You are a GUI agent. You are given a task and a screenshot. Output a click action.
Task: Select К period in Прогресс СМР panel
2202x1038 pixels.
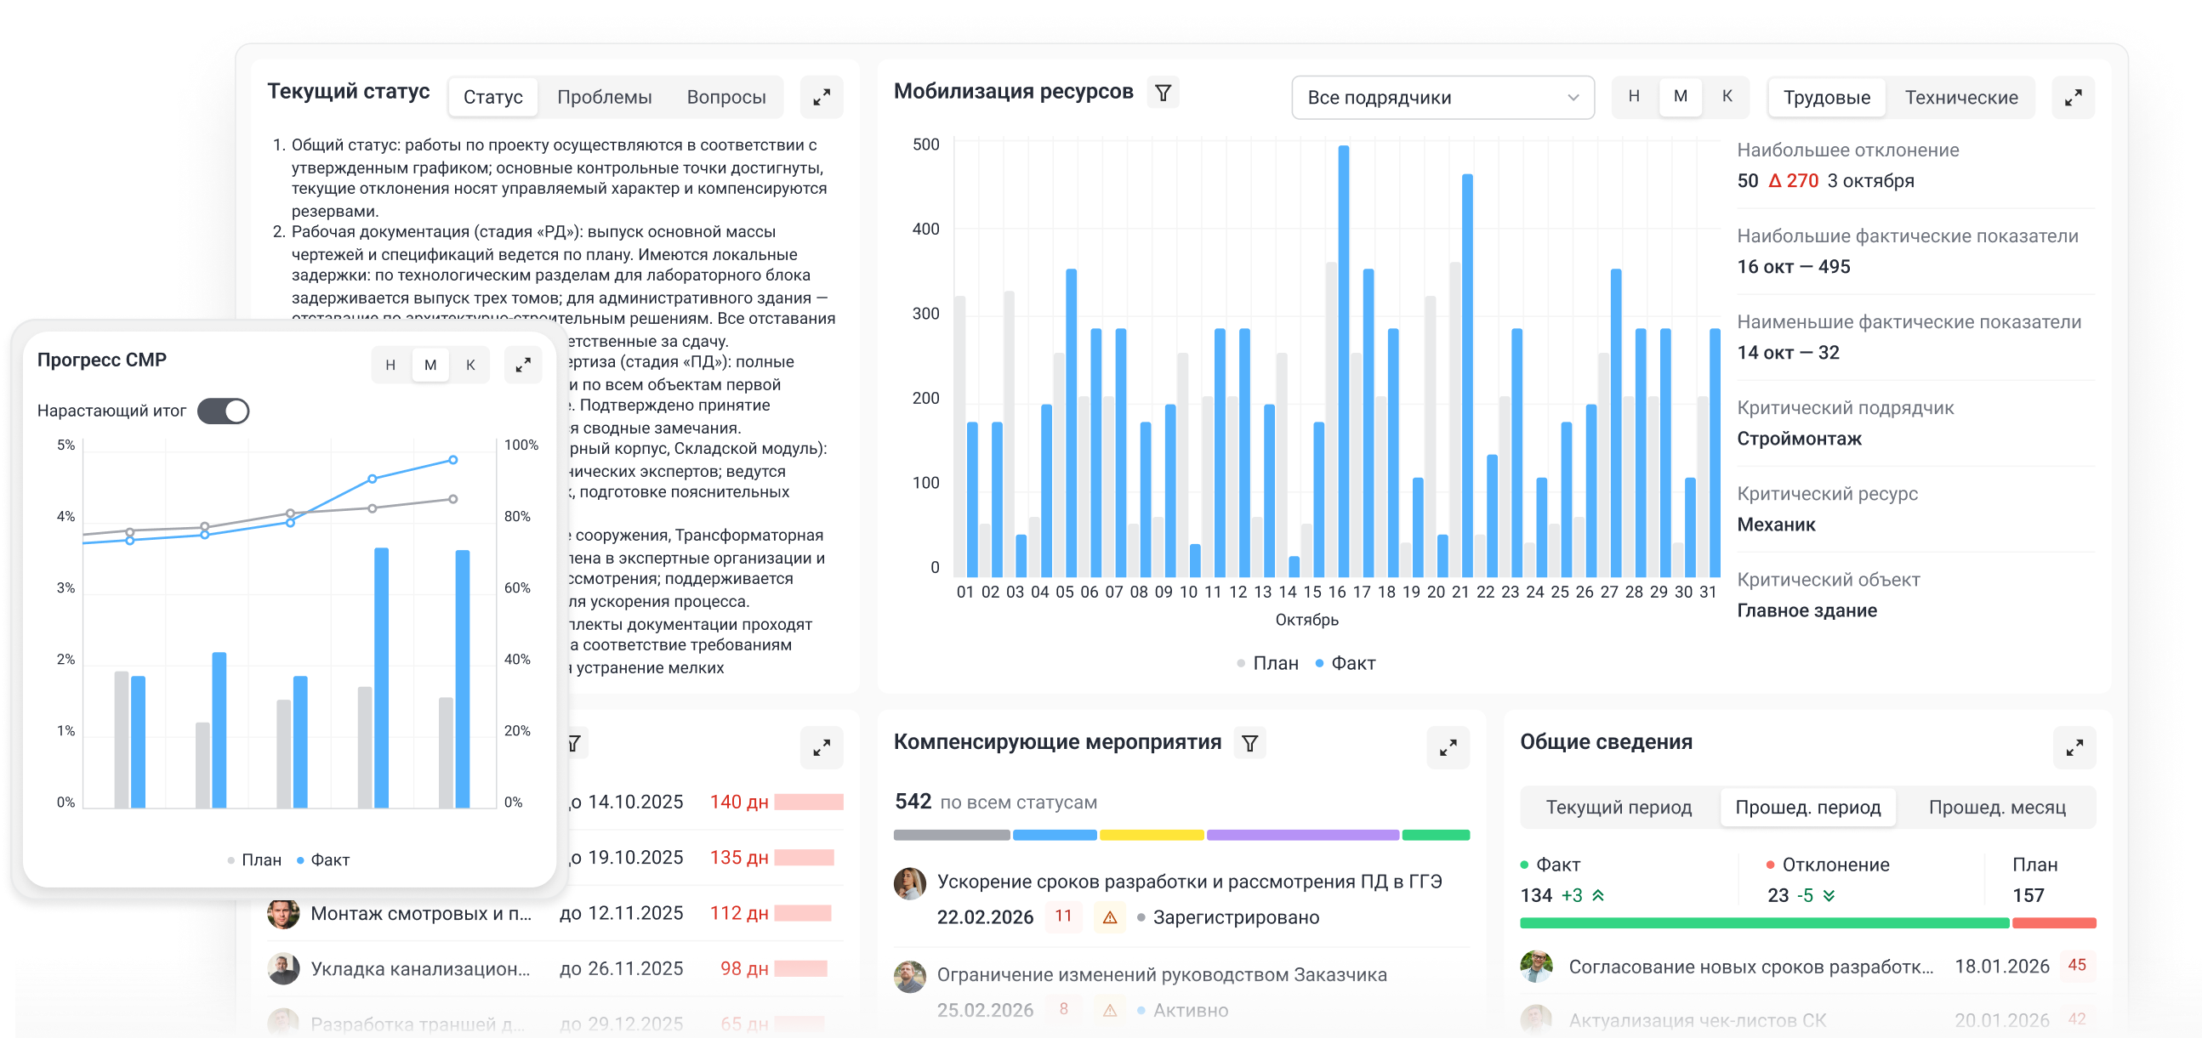[471, 364]
